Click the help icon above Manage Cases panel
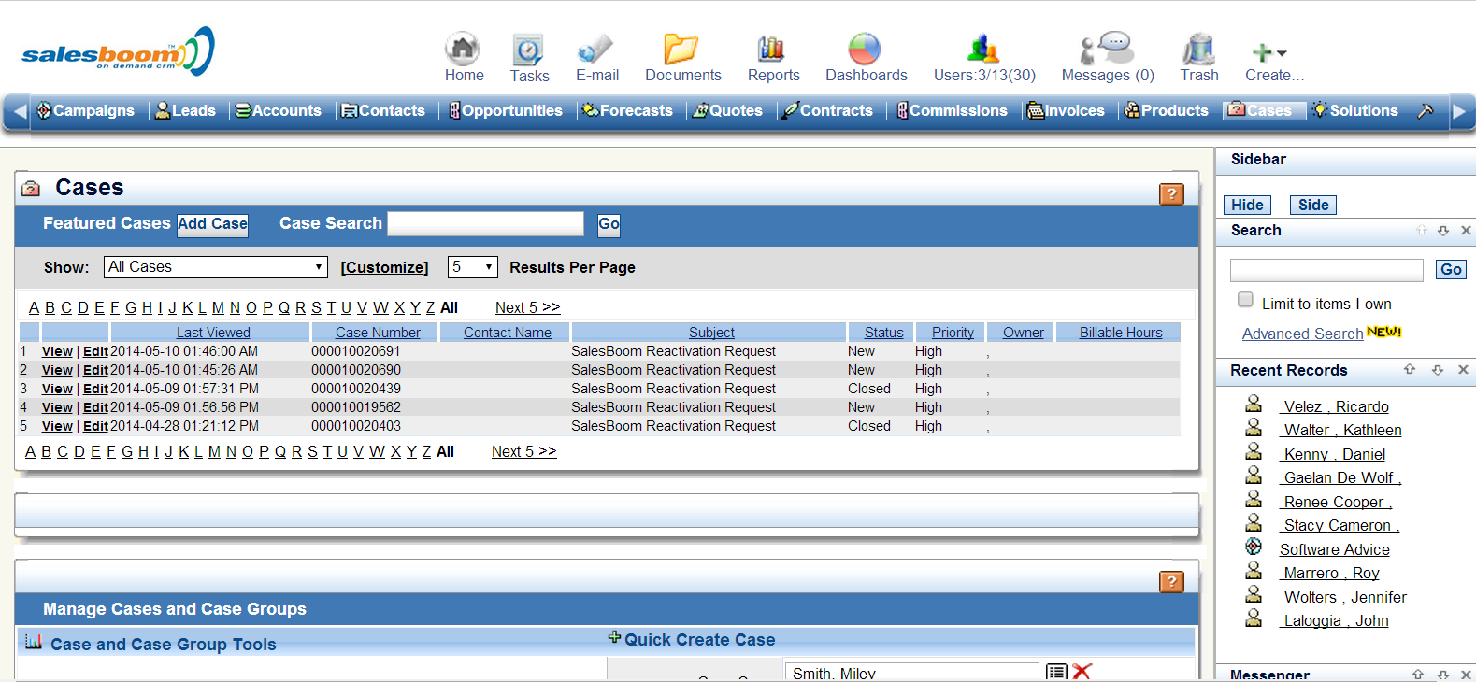Viewport: 1476px width, 682px height. click(1171, 581)
